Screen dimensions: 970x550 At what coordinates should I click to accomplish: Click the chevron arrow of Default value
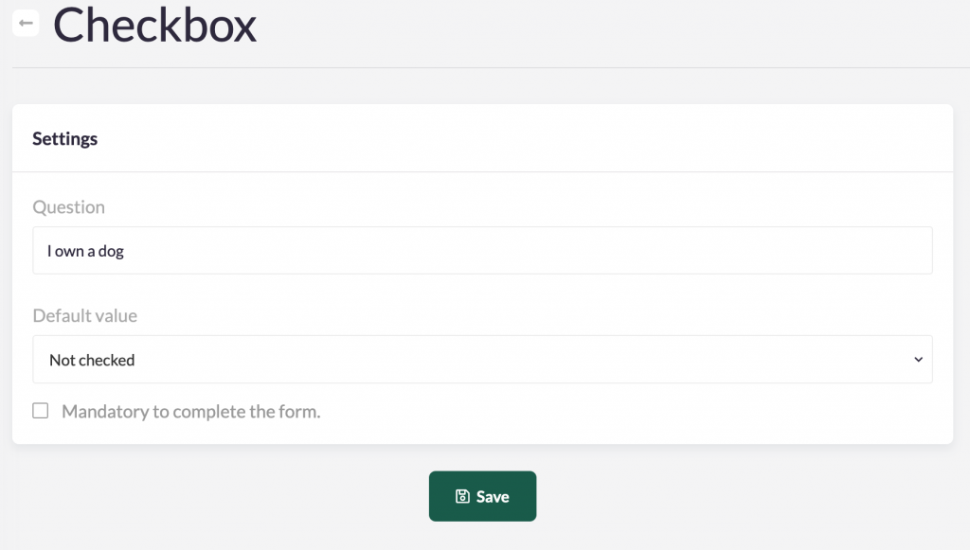[x=917, y=360]
